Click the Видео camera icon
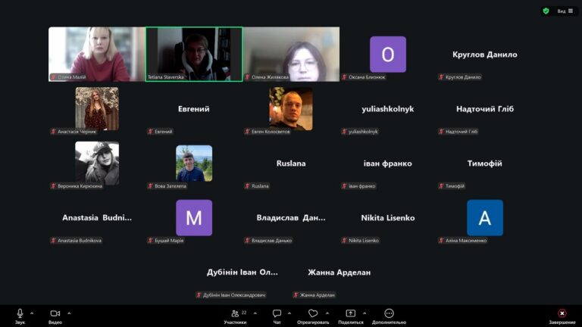The height and width of the screenshot is (327, 582). click(55, 313)
